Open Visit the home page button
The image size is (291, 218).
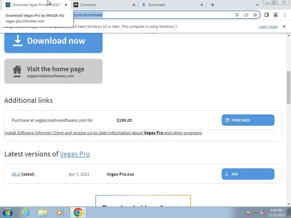(x=53, y=71)
